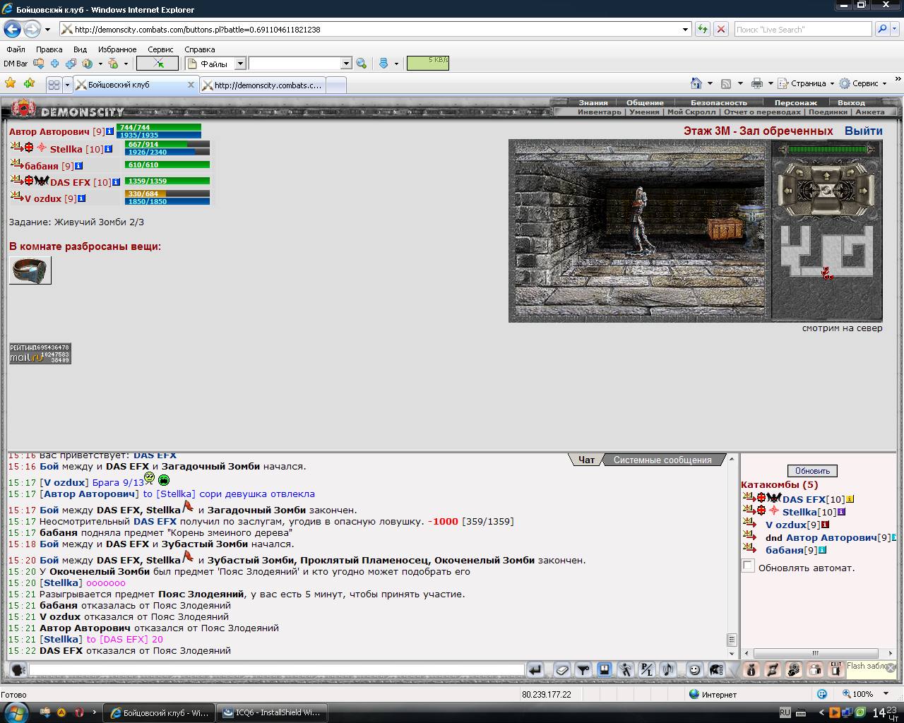Click the Home icon in IE toolbar
This screenshot has width=904, height=723.
696,83
